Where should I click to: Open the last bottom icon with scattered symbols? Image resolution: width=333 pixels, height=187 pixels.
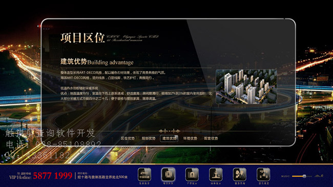point(263,175)
